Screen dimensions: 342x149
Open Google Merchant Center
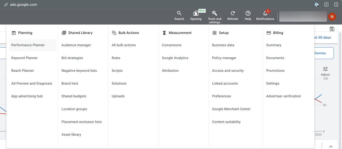click(x=231, y=109)
